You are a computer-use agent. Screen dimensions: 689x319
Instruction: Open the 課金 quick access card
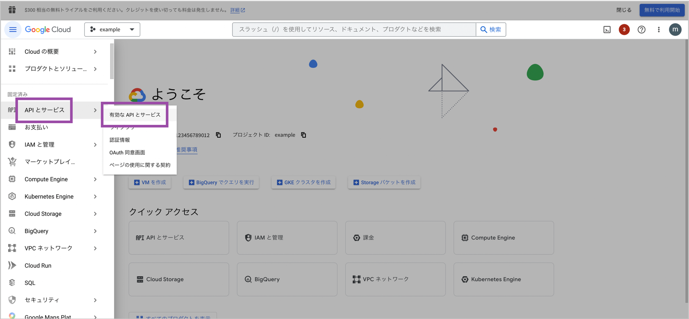395,238
